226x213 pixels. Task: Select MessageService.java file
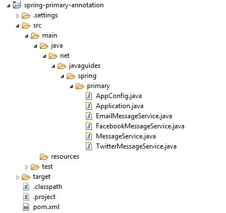pyautogui.click(x=126, y=136)
